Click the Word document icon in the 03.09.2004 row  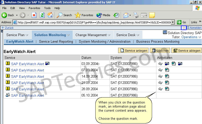(174, 64)
